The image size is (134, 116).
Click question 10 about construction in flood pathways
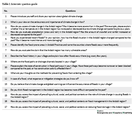click(x=71, y=67)
